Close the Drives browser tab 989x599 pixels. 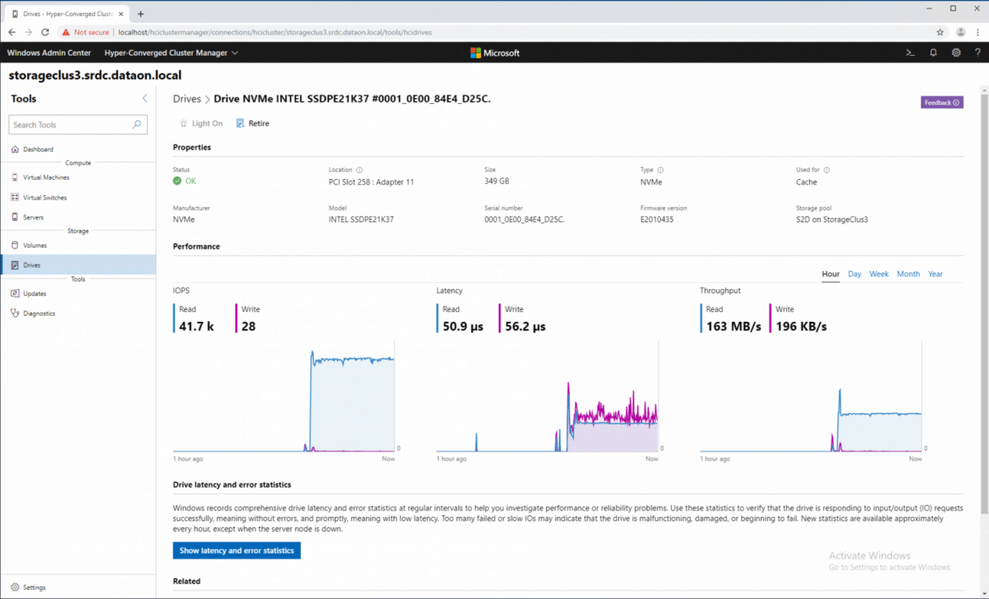tap(121, 14)
